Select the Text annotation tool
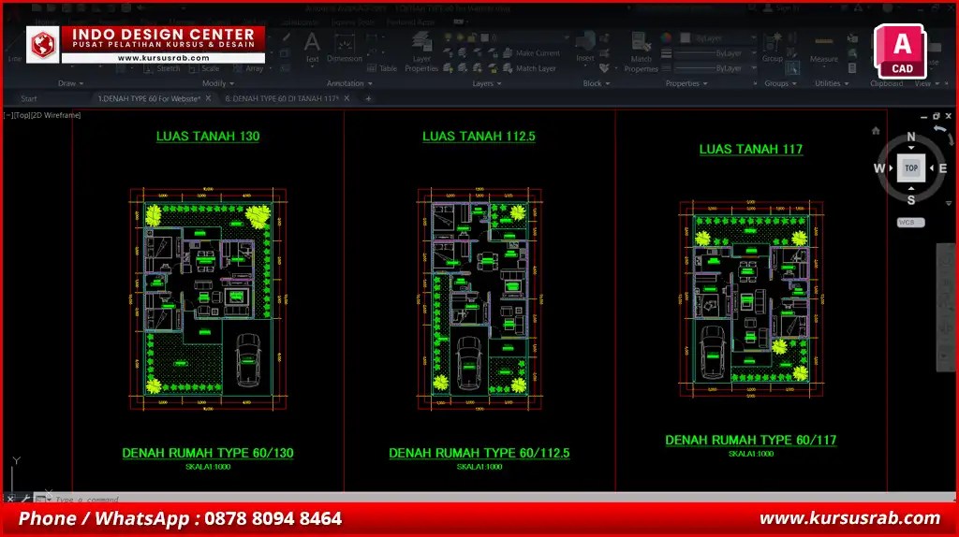Viewport: 959px width, 537px height. (312, 48)
